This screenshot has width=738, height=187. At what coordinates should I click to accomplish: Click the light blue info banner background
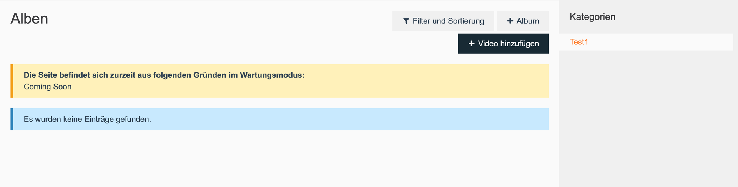click(x=346, y=119)
